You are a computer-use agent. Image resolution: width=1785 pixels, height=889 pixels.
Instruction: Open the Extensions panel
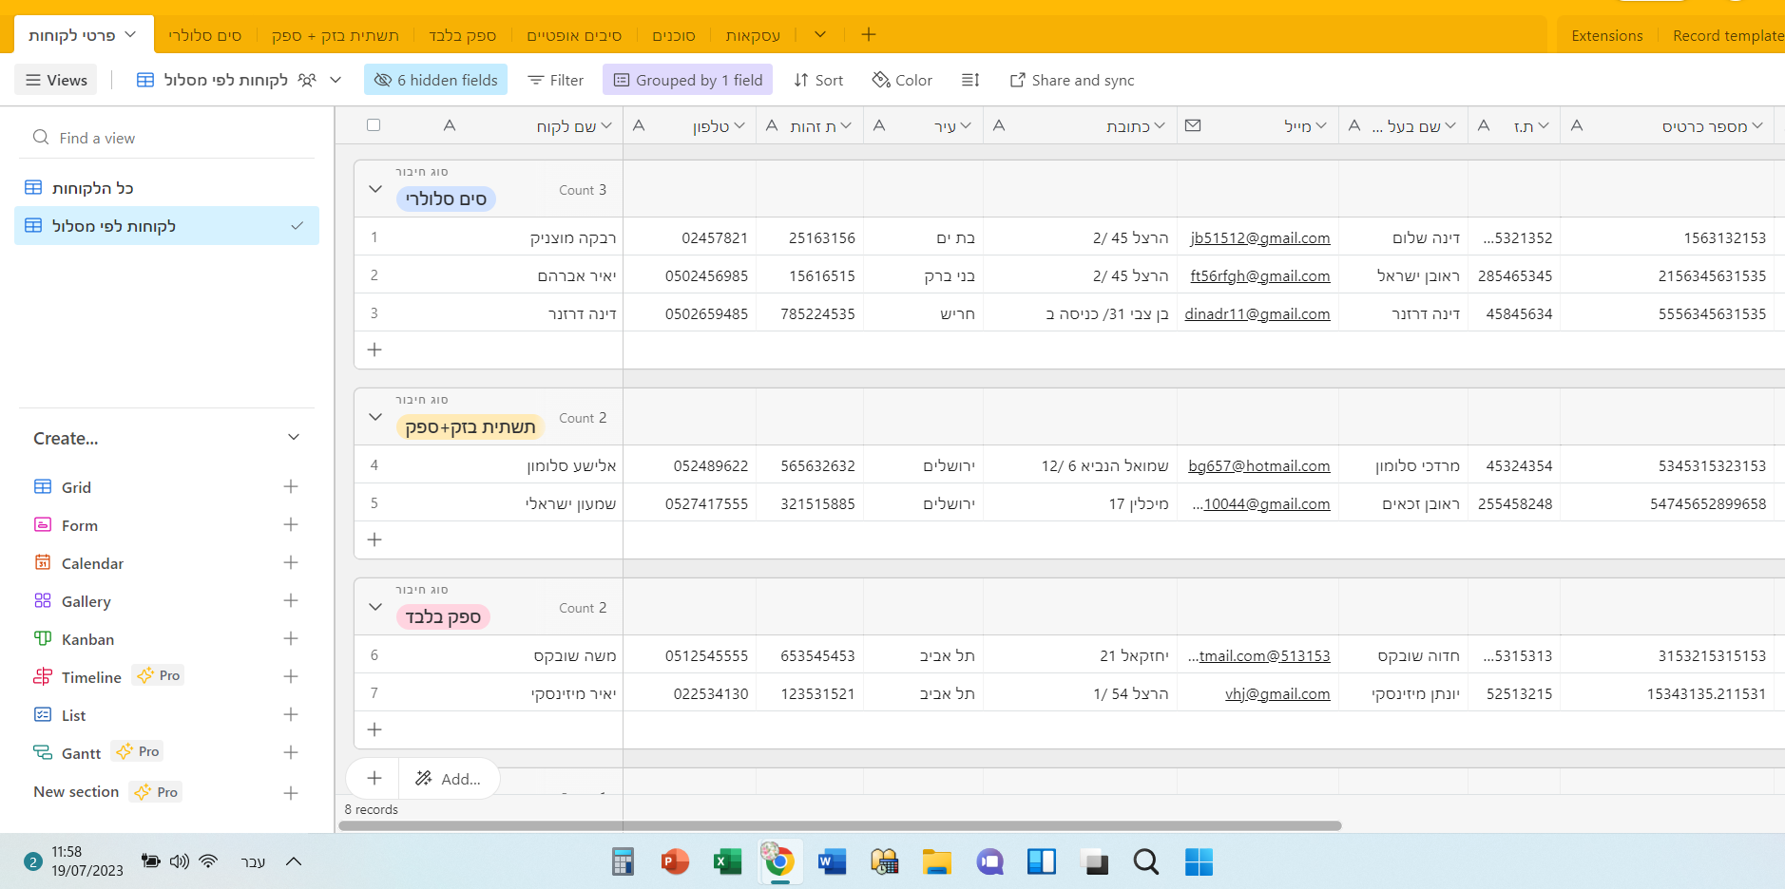(x=1606, y=35)
